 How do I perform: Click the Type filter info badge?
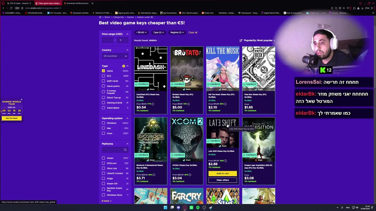pos(124,66)
